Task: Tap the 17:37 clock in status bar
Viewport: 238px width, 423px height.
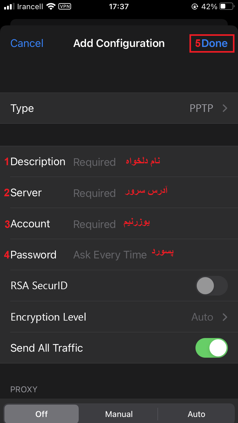Action: click(x=119, y=6)
